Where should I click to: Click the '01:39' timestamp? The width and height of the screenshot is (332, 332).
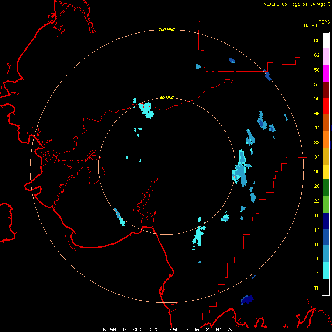[x=224, y=329]
